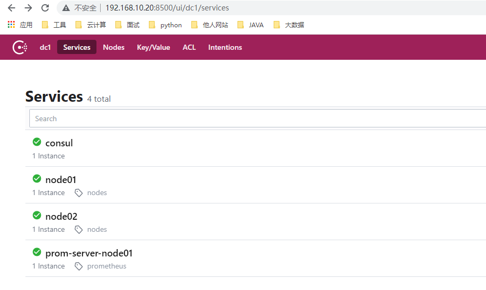Open the apps grid icon in bookmarks bar
This screenshot has width=486, height=290.
pos(11,25)
